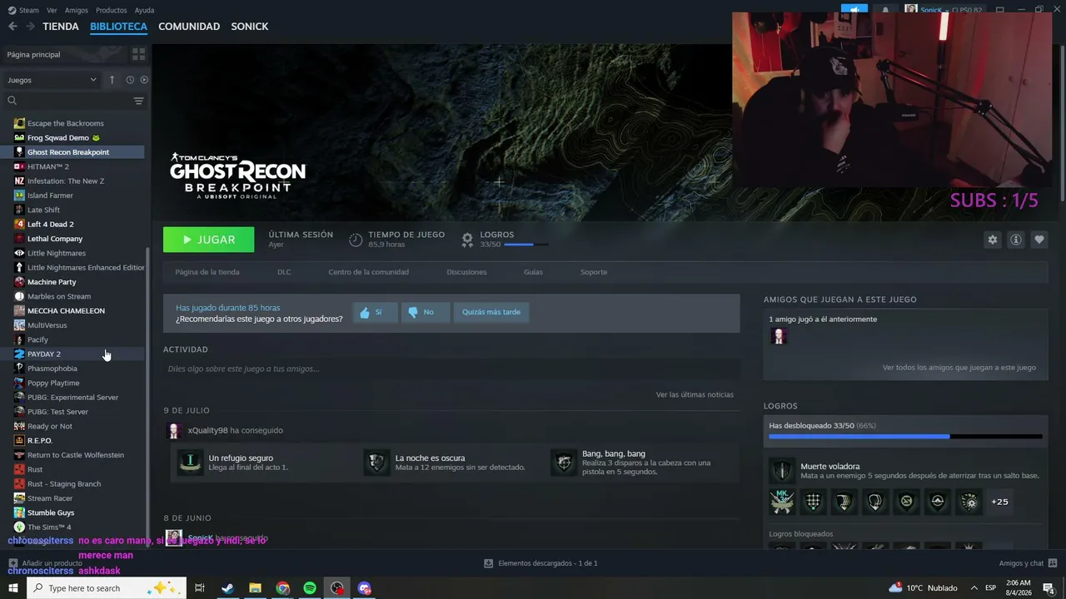Open Google Chrome from the taskbar

point(282,588)
